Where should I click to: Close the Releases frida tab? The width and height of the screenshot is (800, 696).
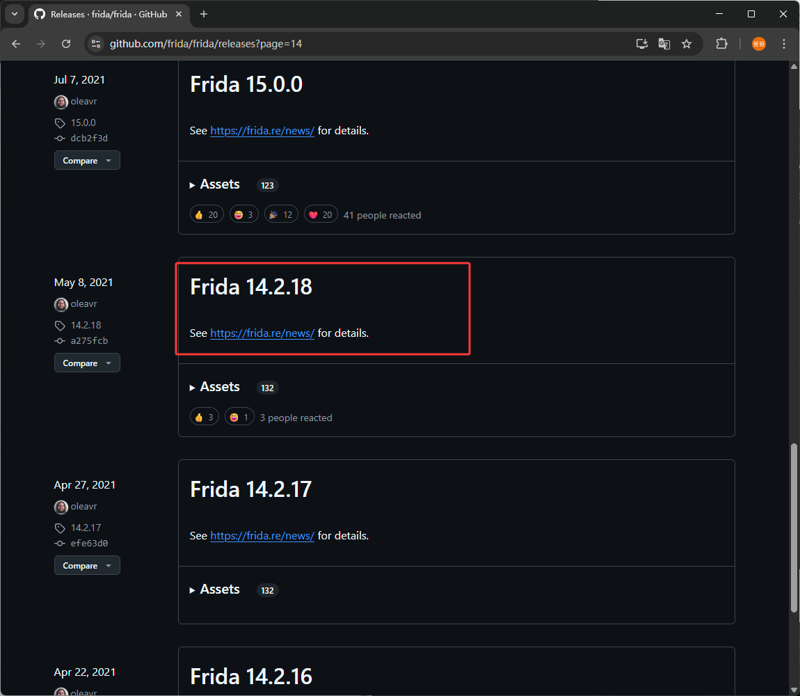pyautogui.click(x=179, y=15)
